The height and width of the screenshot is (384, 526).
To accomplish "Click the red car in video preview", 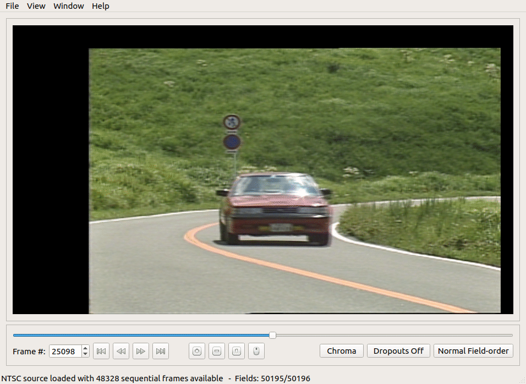I will (274, 209).
